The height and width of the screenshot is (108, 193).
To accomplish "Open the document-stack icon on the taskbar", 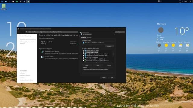I will click(x=21, y=1).
